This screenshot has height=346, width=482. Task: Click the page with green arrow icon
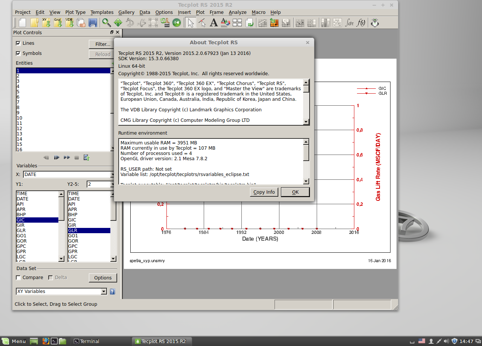(x=249, y=23)
